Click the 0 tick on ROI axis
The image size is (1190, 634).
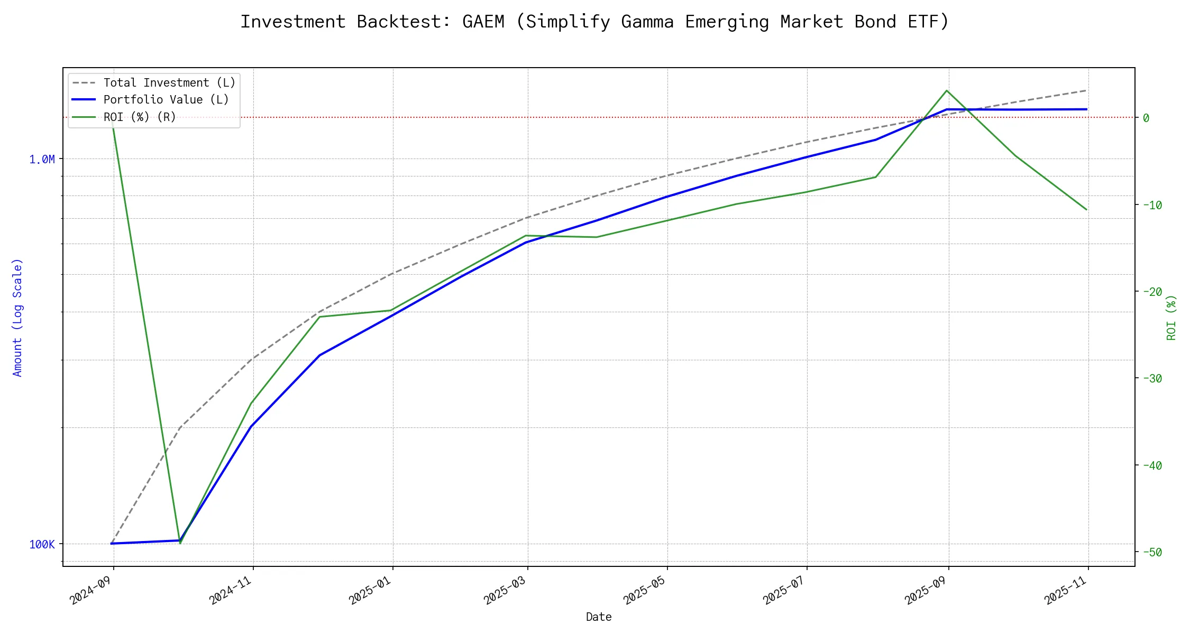1146,118
